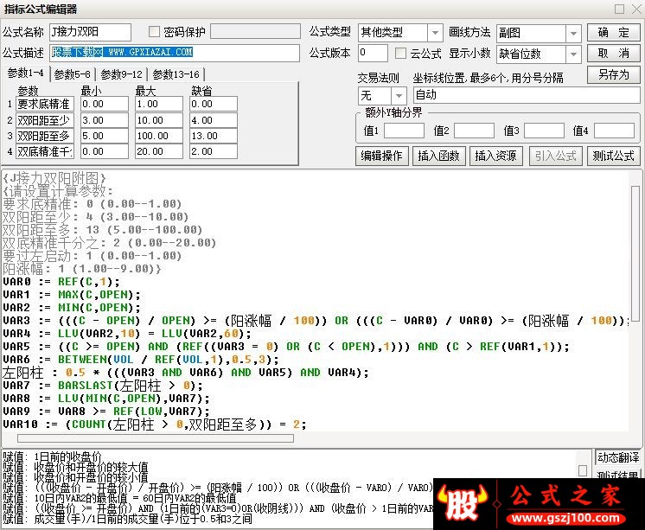
Task: Expand the 交易法则 combo box
Action: point(399,96)
